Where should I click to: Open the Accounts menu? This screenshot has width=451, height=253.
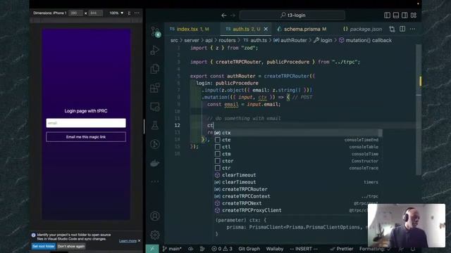(x=155, y=216)
